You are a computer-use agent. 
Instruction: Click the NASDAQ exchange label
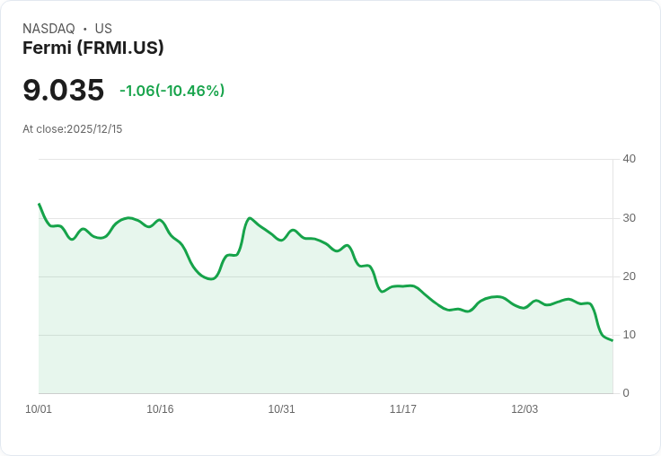pos(48,29)
